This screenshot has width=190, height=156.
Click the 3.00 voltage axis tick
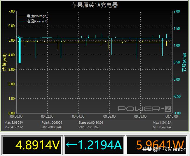[11, 70]
